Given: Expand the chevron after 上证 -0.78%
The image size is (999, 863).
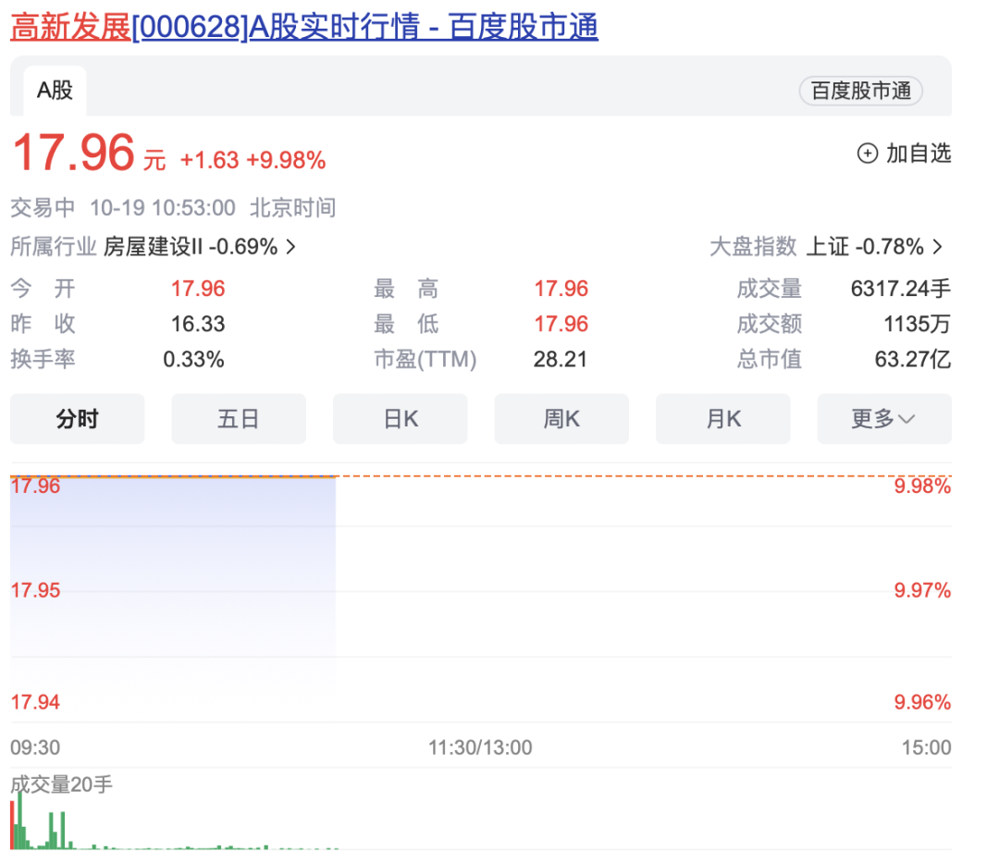Looking at the screenshot, I should (x=937, y=246).
